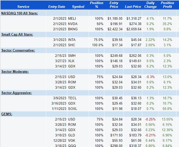Click the SOXL position profit 50.8%
Viewport: 179px width, 147px height.
(x=167, y=109)
